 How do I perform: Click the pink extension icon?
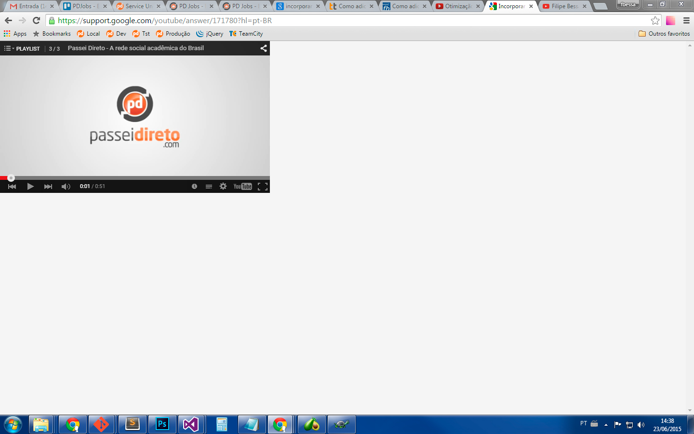coord(670,20)
